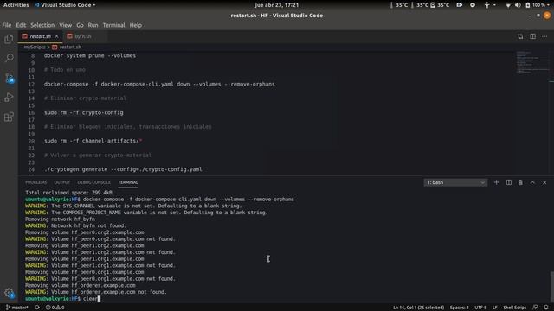554x311 pixels.
Task: Change encoding via UTF-8 entry
Action: 480,308
